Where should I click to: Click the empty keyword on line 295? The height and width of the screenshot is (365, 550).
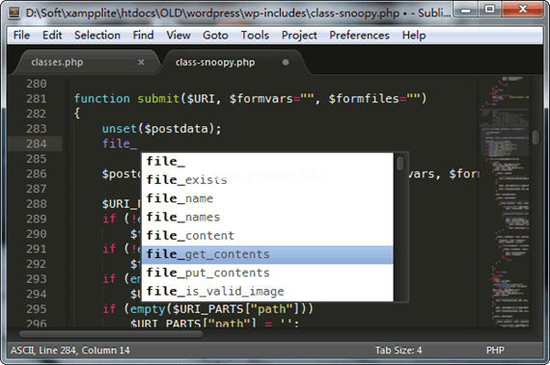[148, 309]
